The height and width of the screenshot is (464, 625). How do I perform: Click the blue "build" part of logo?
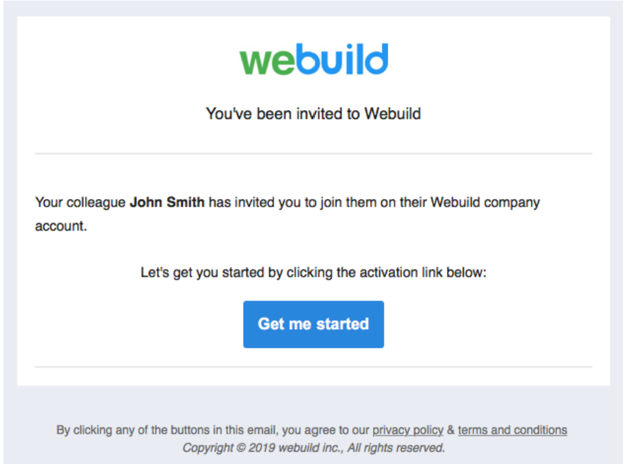pyautogui.click(x=342, y=59)
